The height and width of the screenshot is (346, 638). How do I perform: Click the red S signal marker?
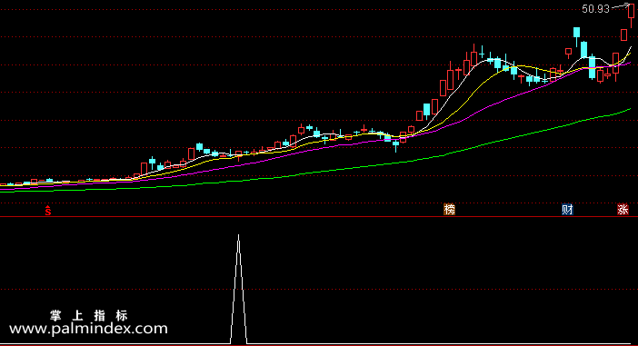(x=48, y=210)
